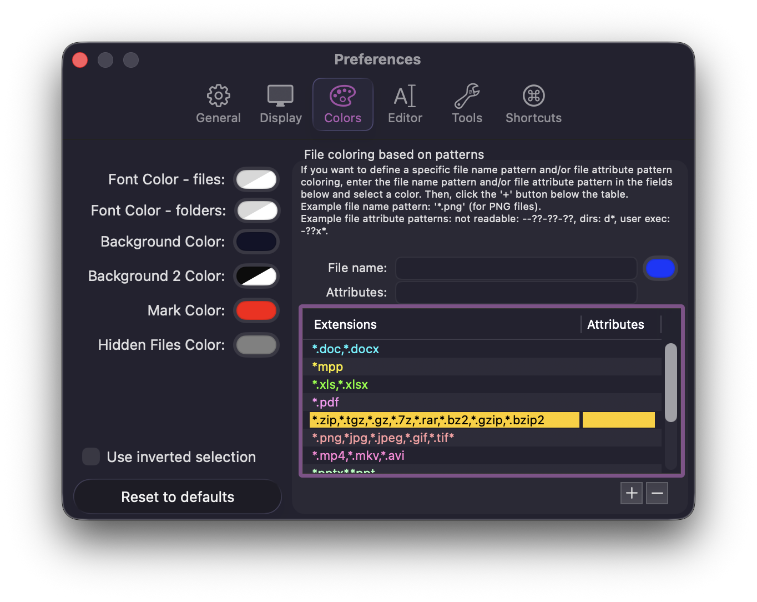The width and height of the screenshot is (757, 602).
Task: Open the General preferences pane
Action: [x=218, y=103]
